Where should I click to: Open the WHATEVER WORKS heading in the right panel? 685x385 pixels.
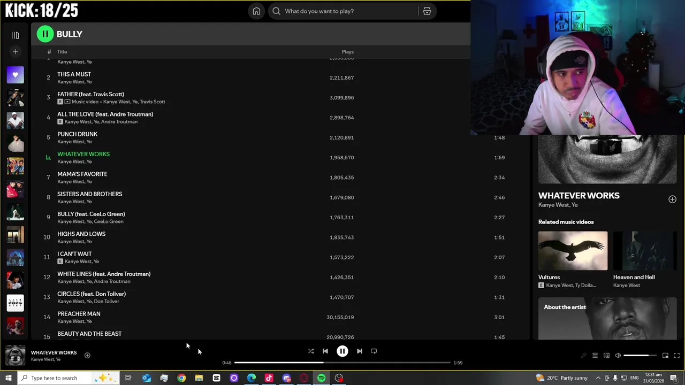[x=579, y=196]
